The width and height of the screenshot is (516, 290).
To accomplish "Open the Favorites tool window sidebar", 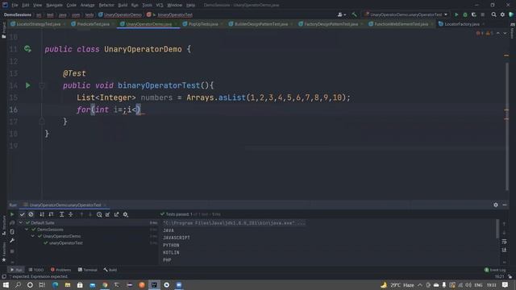I will [3, 252].
